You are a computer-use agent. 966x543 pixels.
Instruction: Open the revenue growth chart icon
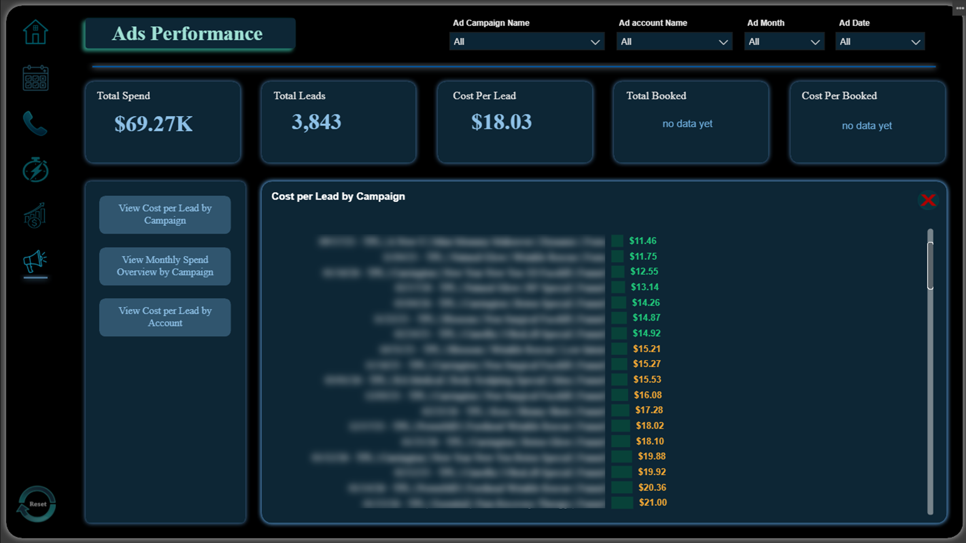35,216
